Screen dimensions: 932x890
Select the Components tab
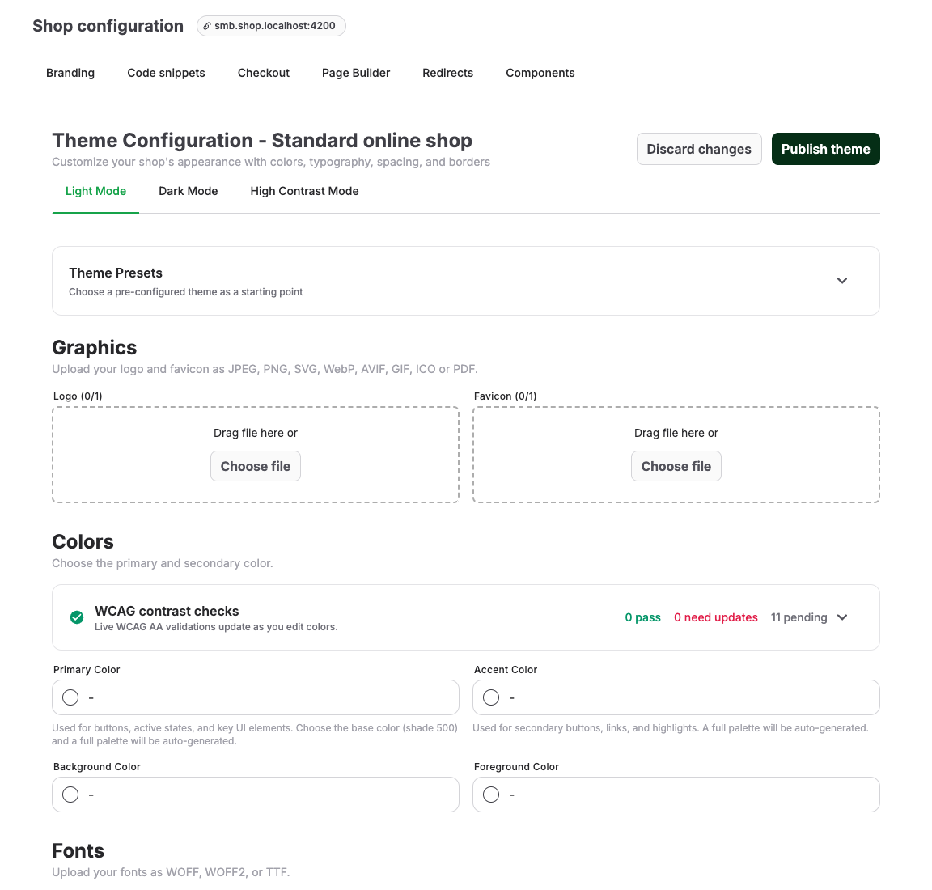(540, 73)
